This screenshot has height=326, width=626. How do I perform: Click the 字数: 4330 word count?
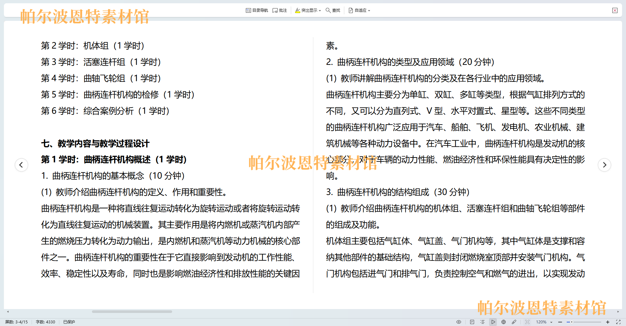pos(45,322)
